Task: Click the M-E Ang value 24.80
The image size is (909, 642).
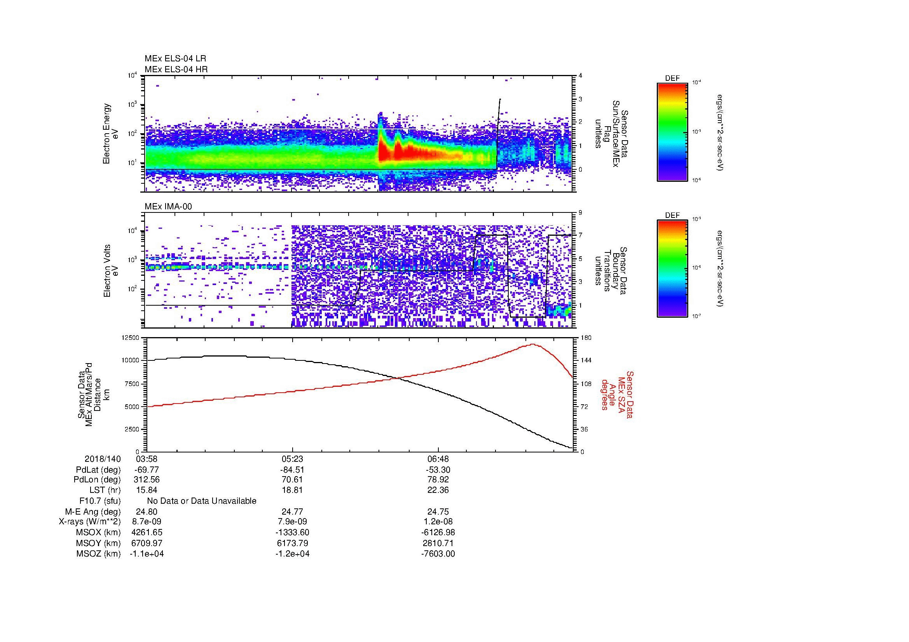Action: tap(147, 512)
